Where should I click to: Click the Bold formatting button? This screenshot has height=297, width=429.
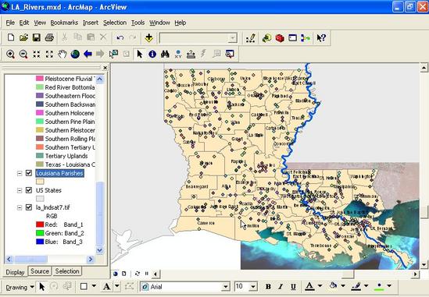[x=268, y=287]
